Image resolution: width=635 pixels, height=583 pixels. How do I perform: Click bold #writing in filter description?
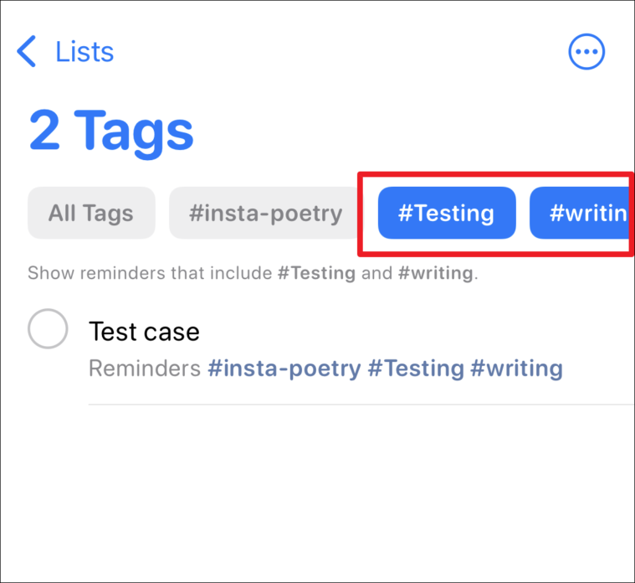coord(435,273)
